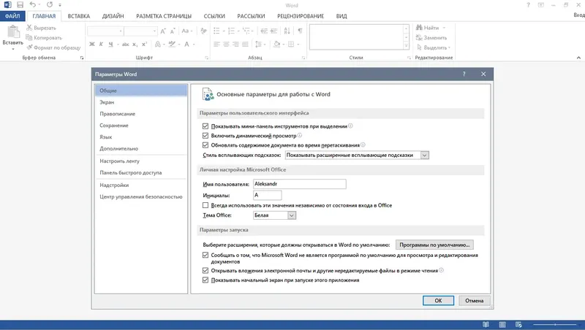Screen dimensions: 585x330
Task: Center text in Абзац group
Action: pos(226,45)
